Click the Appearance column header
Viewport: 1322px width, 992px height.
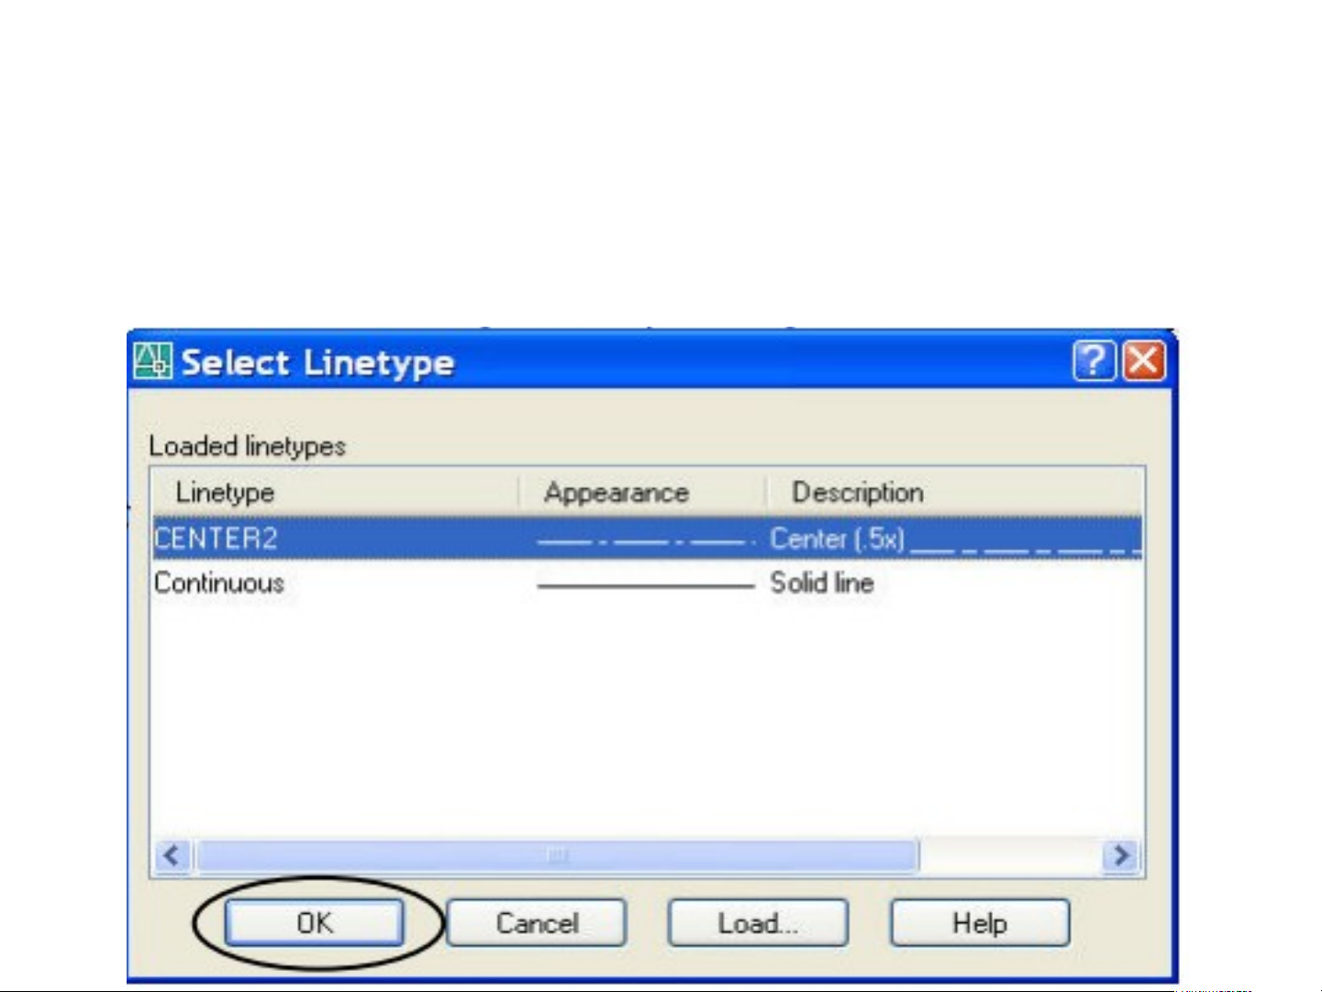point(617,493)
